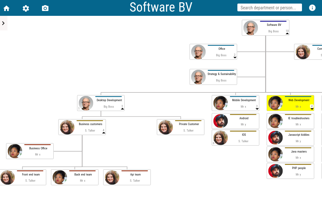Viewport: 322px width, 213px height.
Task: Click the Office card avatar
Action: [198, 52]
